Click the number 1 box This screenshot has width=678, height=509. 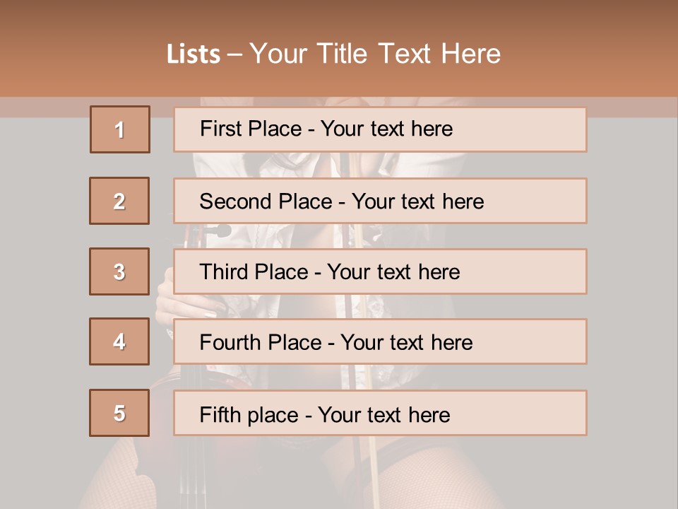[x=120, y=129]
